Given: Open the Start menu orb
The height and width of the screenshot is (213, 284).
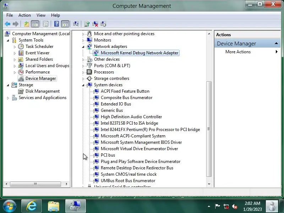Looking at the screenshot, I should [10, 206].
